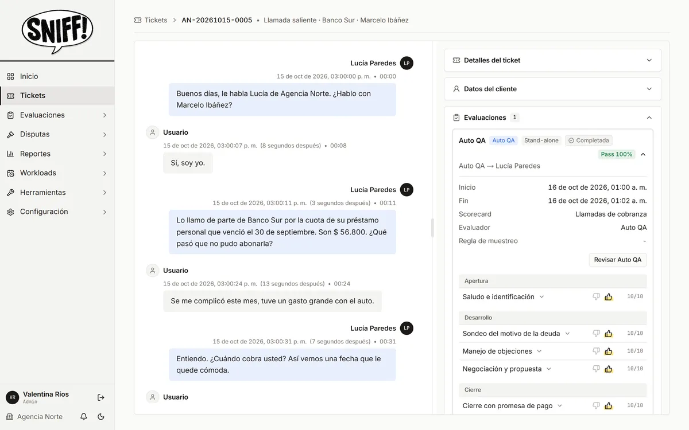
Task: Open the Disputas sidebar menu
Action: (x=57, y=134)
